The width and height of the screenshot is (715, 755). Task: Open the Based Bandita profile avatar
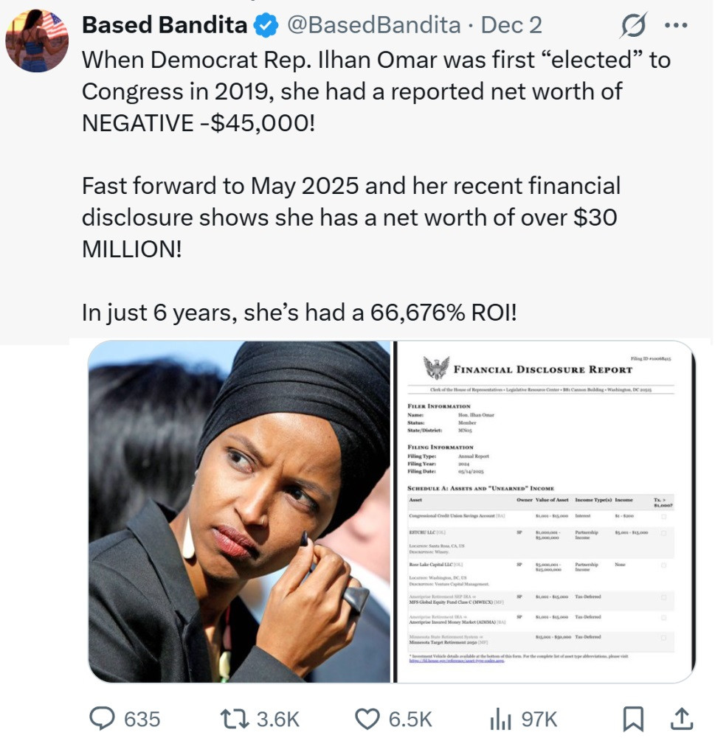37,41
